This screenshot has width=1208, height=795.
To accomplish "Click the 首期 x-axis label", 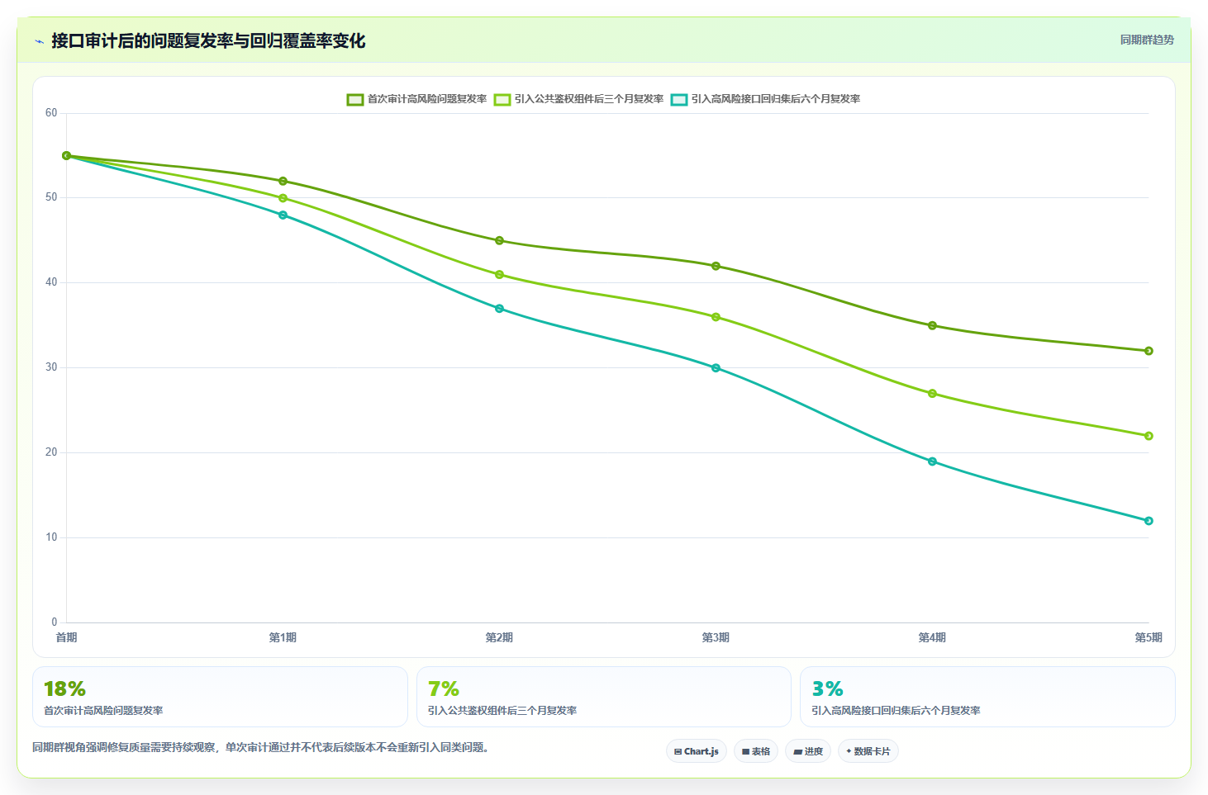I will pos(66,637).
